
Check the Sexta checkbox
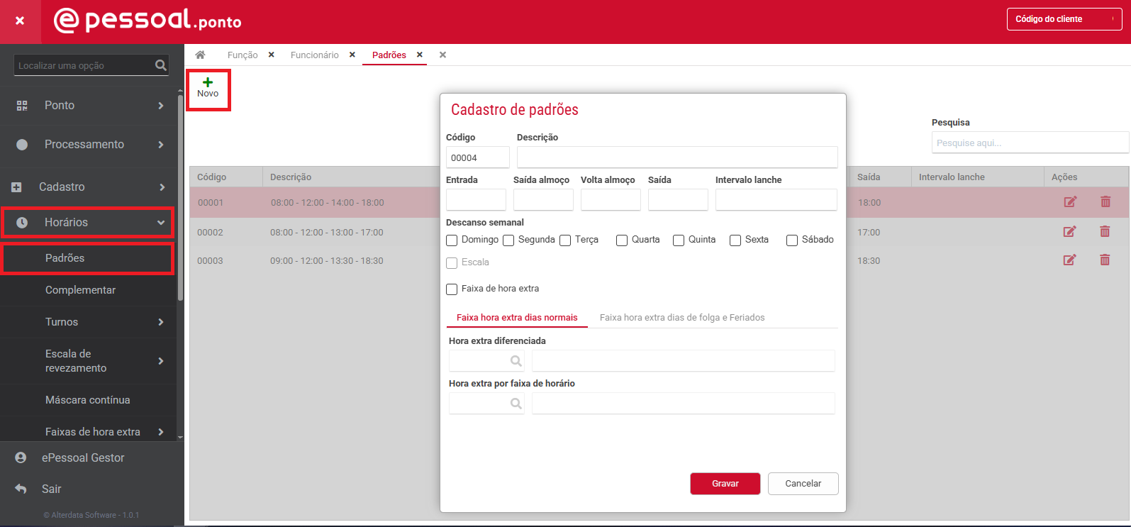pos(735,240)
